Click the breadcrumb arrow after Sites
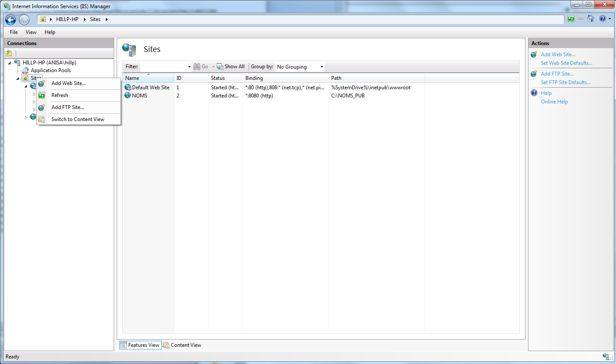Viewport: 616px width, 364px height. [107, 19]
